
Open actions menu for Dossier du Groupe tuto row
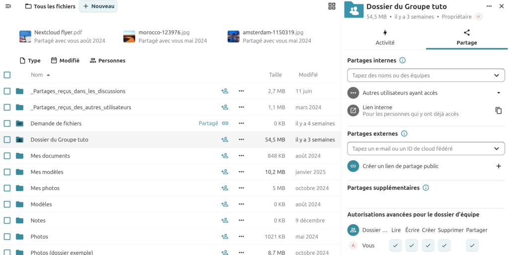[x=241, y=139]
